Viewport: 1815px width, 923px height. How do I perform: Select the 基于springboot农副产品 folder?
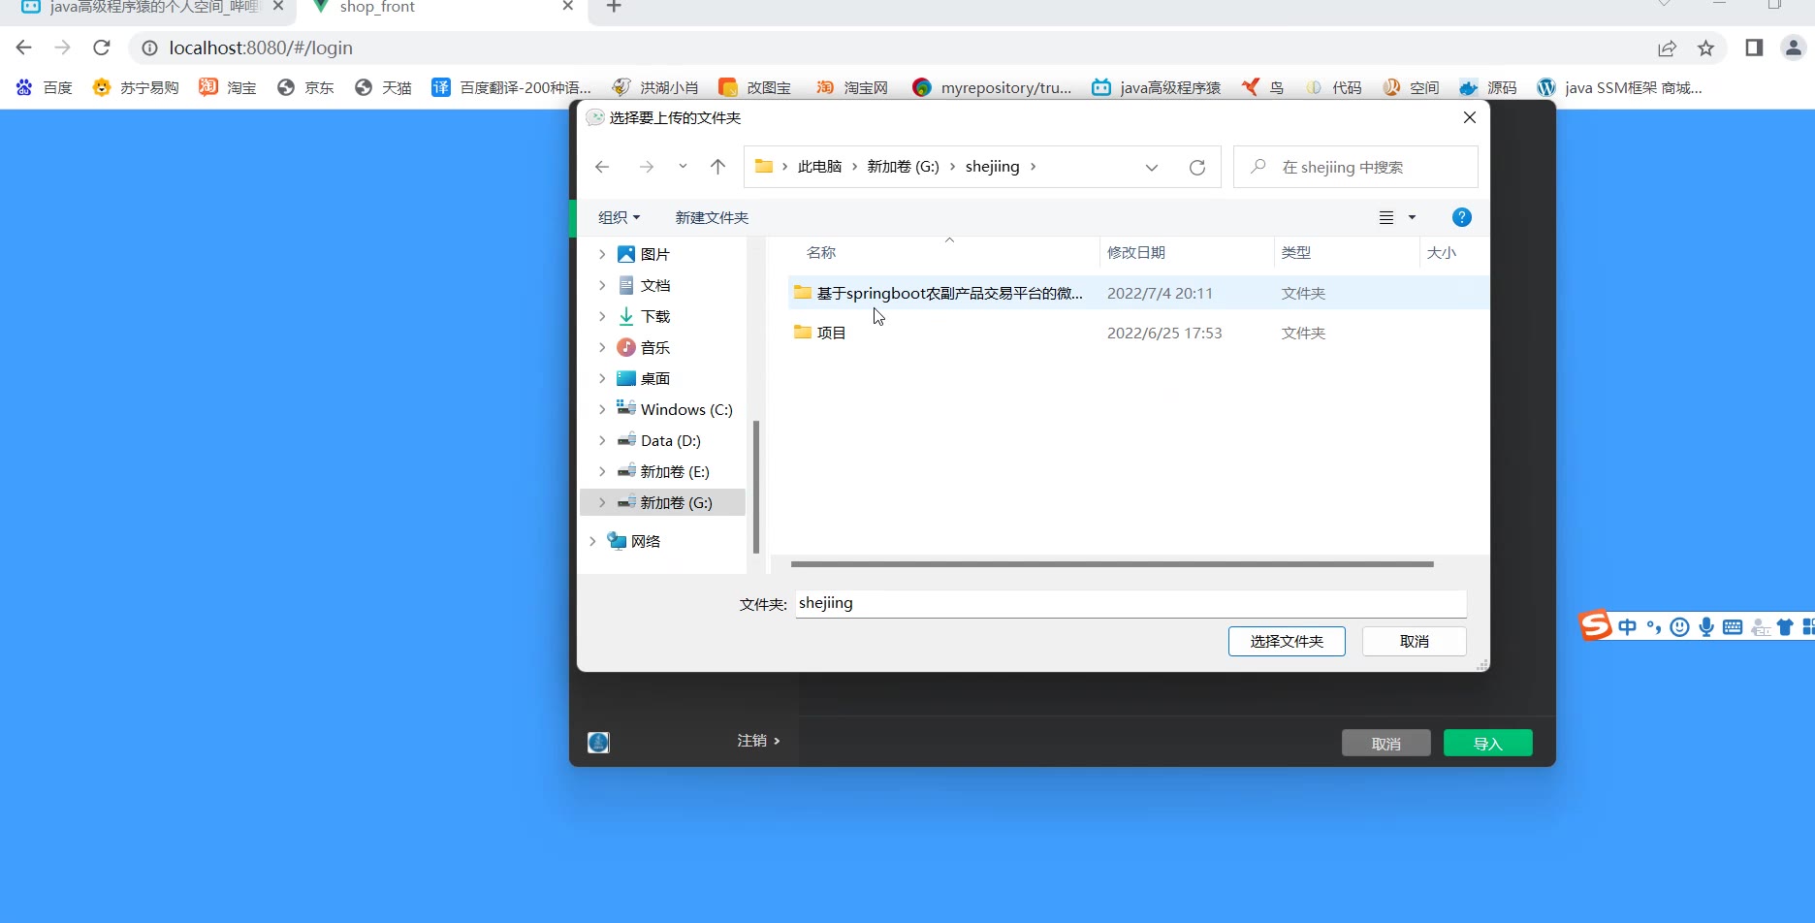(x=1138, y=293)
